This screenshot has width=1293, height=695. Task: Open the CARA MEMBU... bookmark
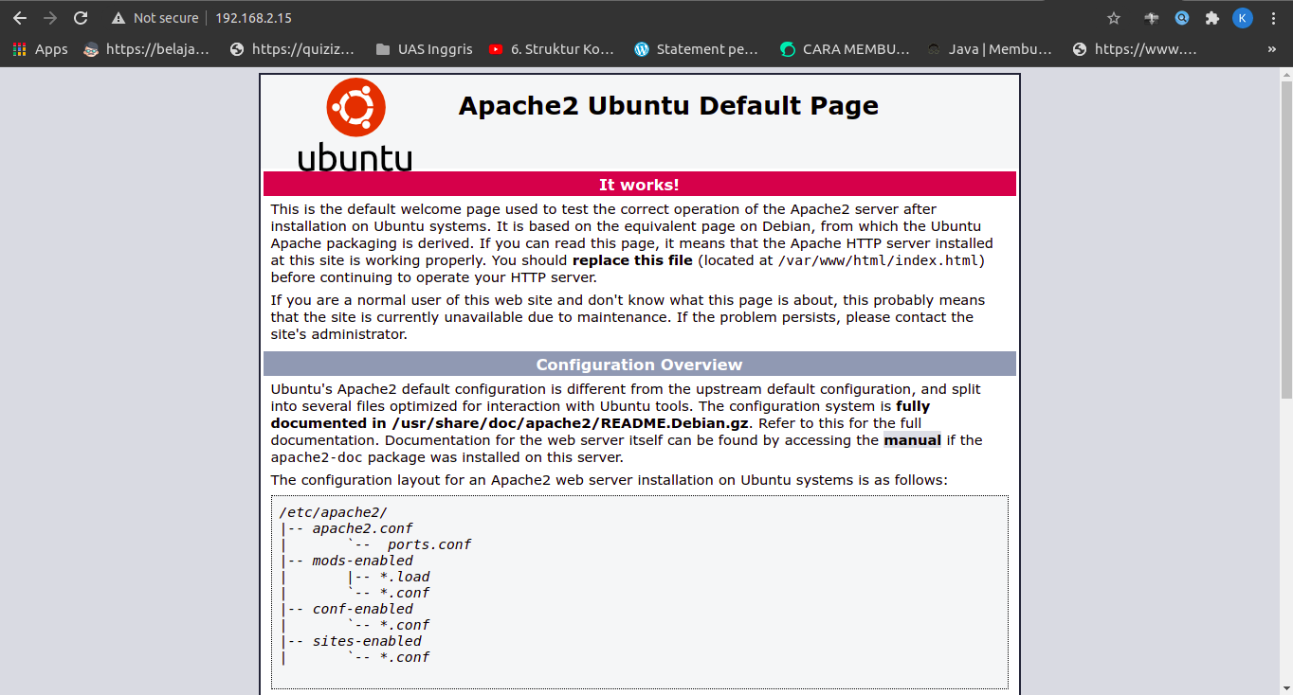click(x=845, y=49)
